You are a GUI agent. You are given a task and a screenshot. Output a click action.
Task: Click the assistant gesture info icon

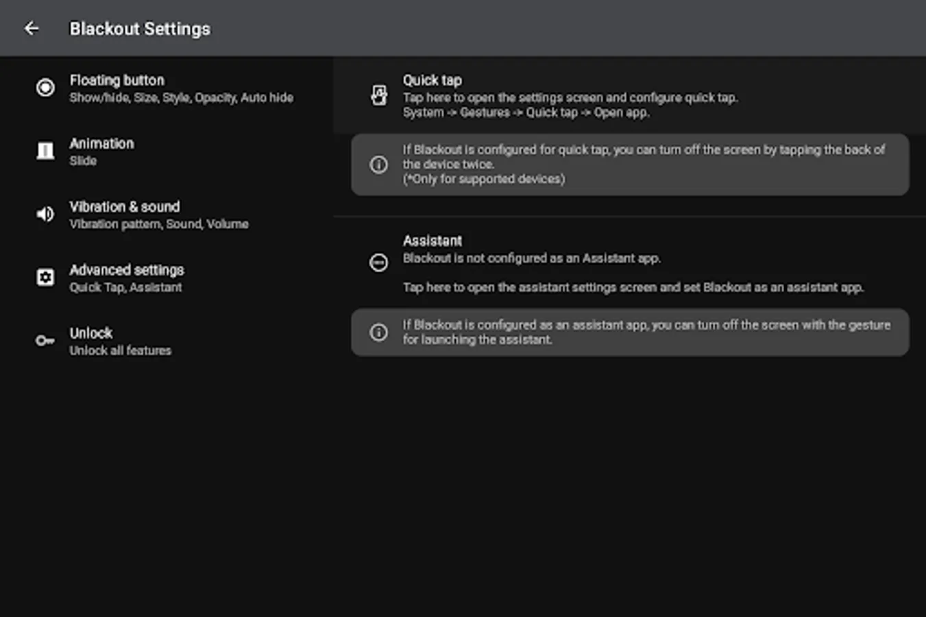[x=378, y=332]
